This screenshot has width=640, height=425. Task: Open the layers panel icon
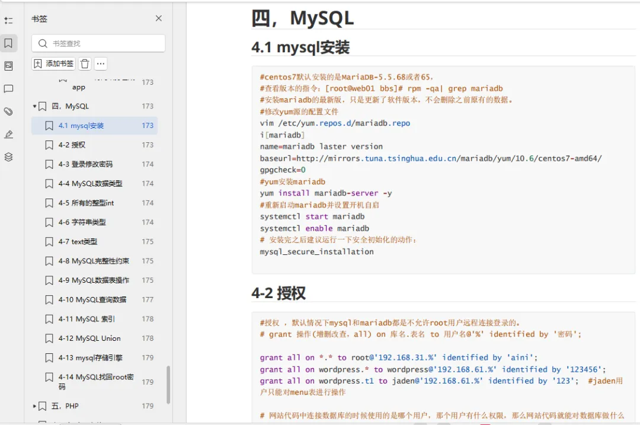point(8,157)
